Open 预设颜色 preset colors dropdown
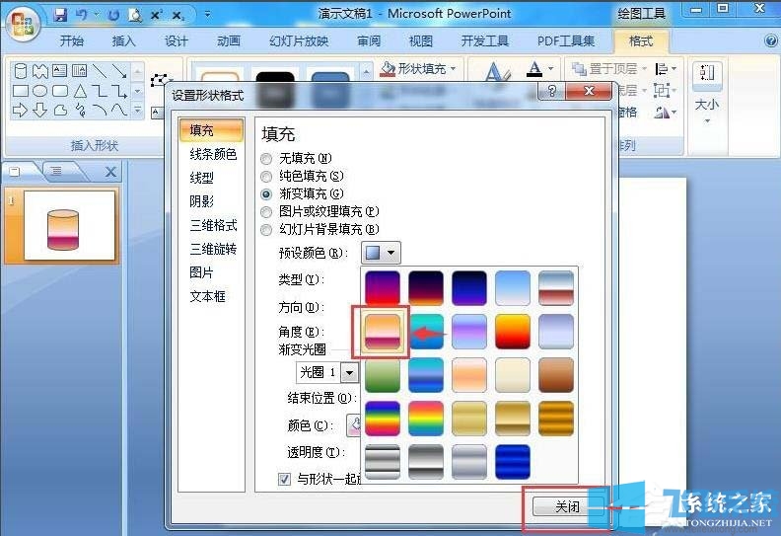The height and width of the screenshot is (536, 781). click(x=381, y=253)
